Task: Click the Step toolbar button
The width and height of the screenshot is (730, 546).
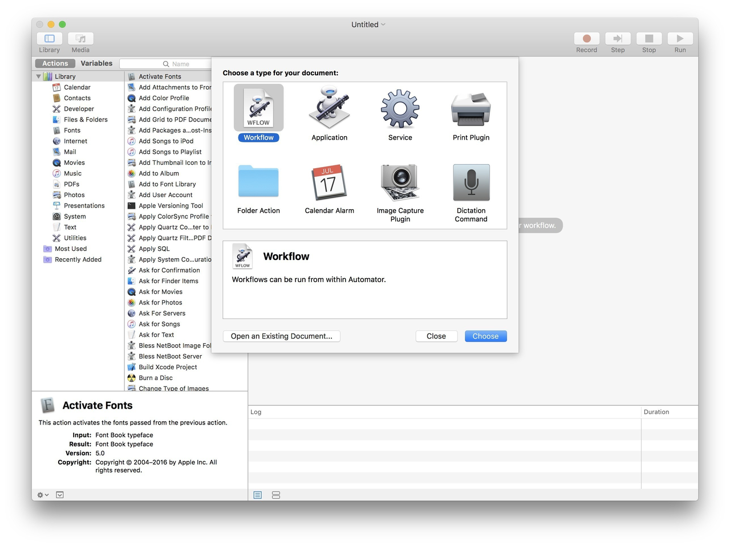Action: click(618, 38)
